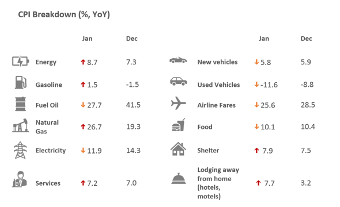Screen dimensions: 340x207
Task: Click the Lodging away from home label
Action: point(218,183)
